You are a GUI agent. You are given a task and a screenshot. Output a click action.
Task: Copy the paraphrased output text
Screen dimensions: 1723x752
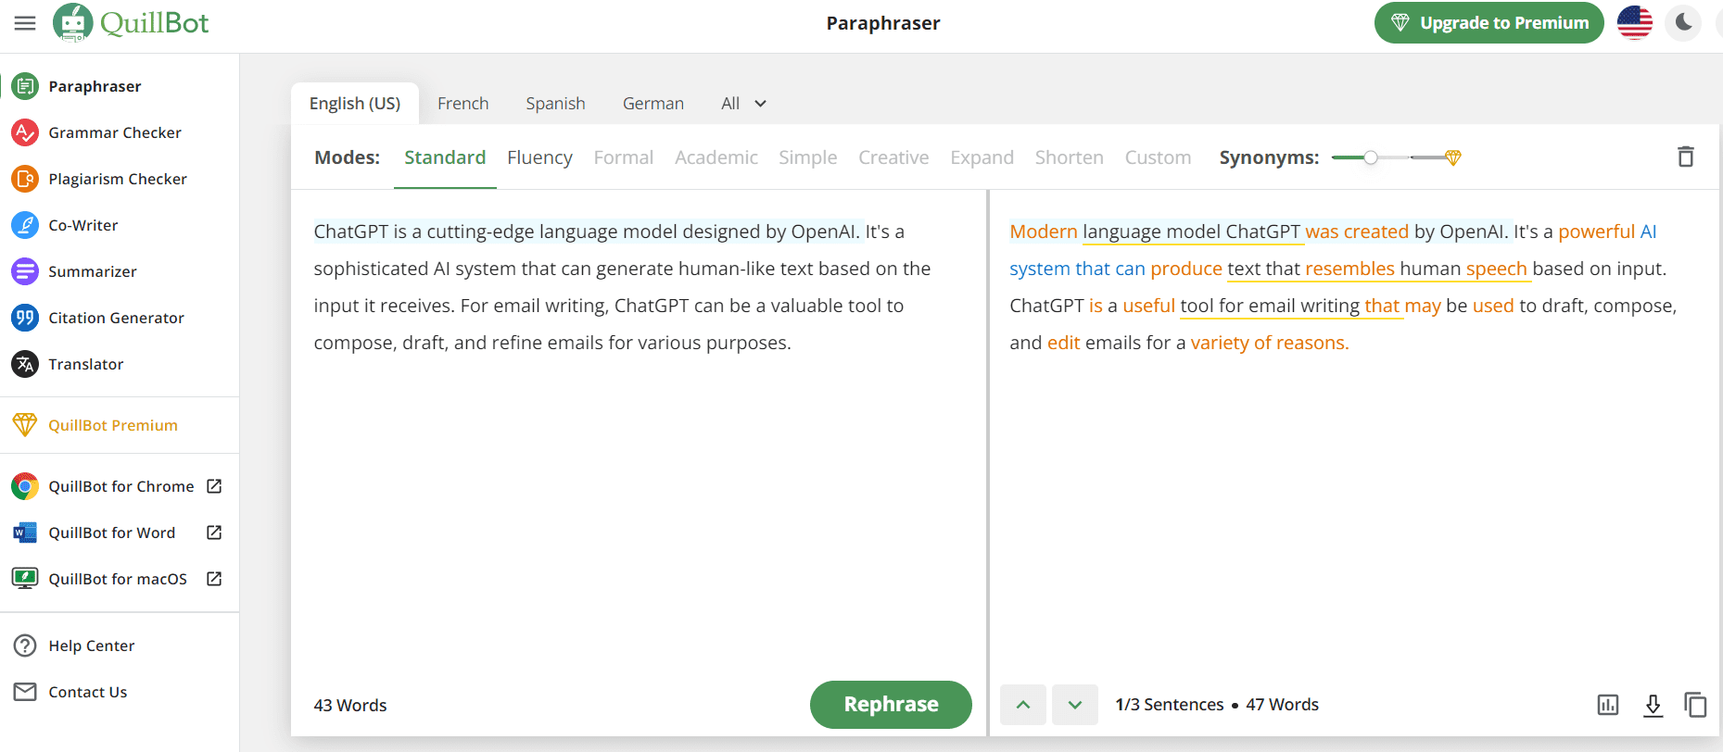pyautogui.click(x=1695, y=705)
